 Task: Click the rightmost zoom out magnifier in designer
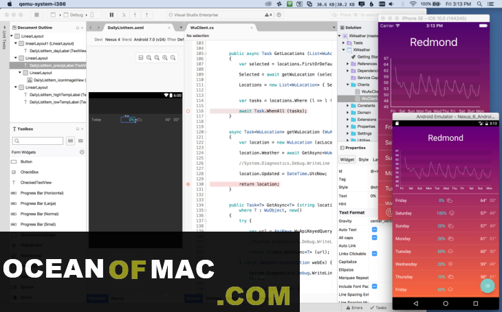[173, 58]
